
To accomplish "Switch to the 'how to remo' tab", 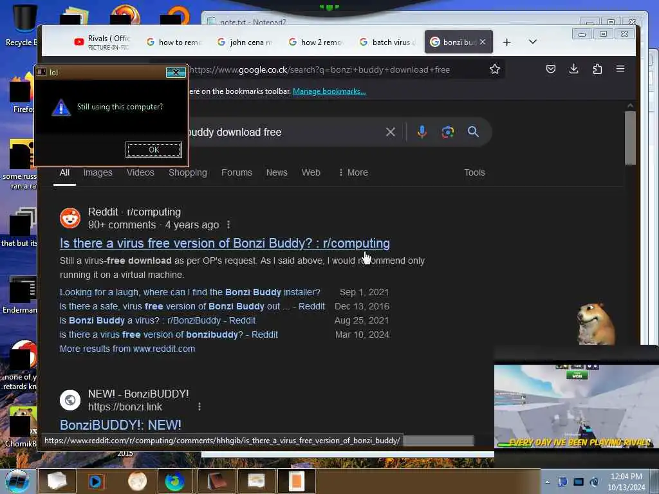I will coord(174,42).
